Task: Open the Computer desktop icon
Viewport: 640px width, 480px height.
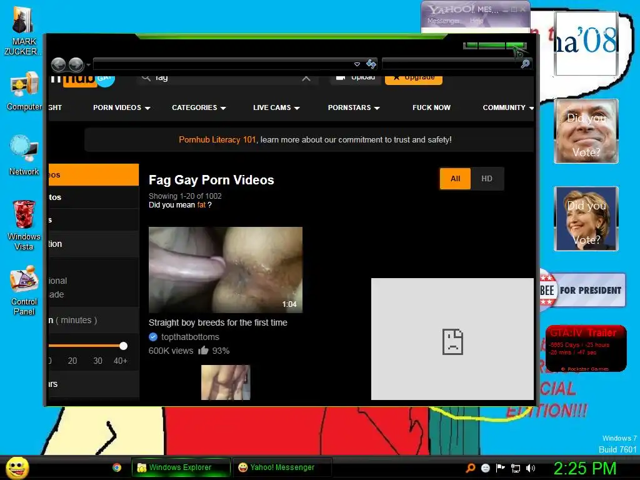Action: pyautogui.click(x=24, y=91)
